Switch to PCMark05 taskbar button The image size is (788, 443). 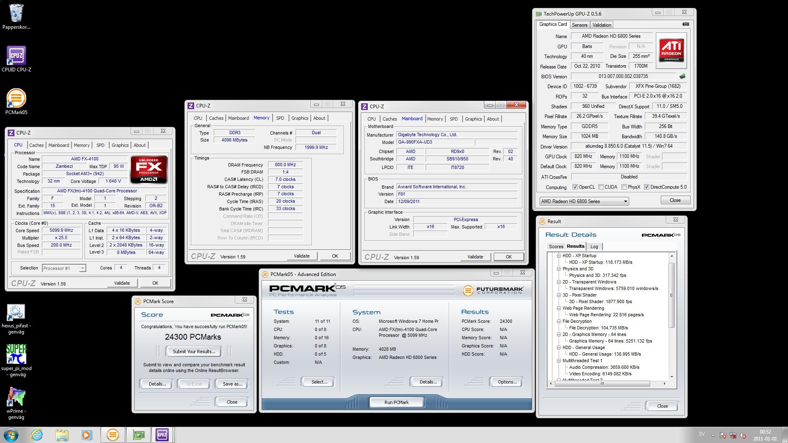(x=112, y=435)
